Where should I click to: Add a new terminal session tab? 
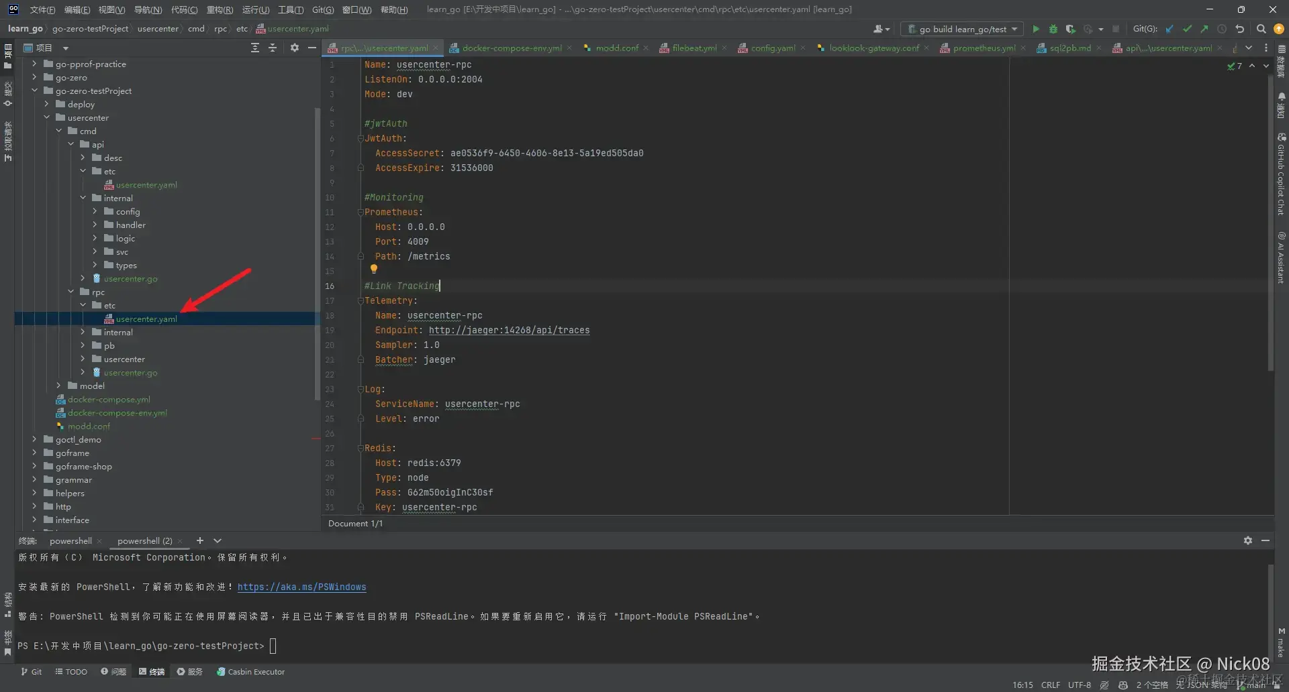[x=199, y=540]
